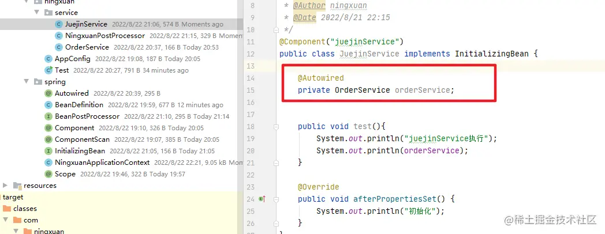The height and width of the screenshot is (234, 605).
Task: Expand the resources folder node
Action: (x=5, y=186)
